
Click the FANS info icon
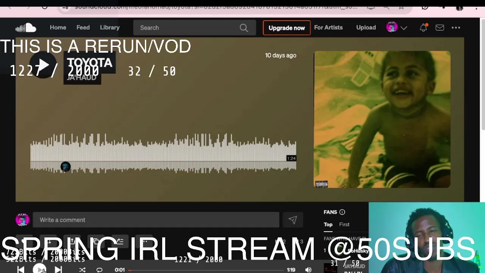click(342, 212)
